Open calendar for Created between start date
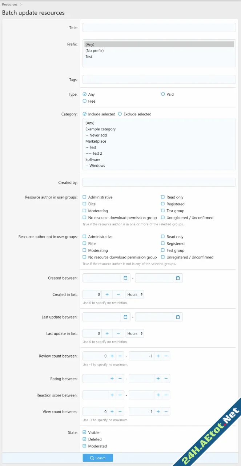The height and width of the screenshot is (466, 241). pos(125,278)
